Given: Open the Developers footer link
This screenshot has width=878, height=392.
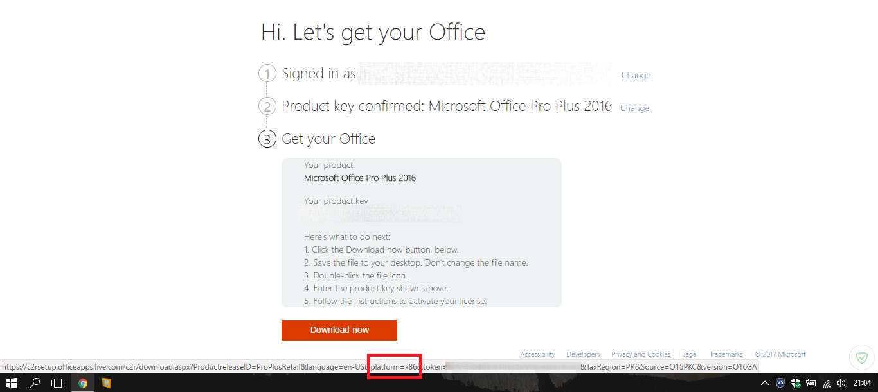Looking at the screenshot, I should pos(583,354).
